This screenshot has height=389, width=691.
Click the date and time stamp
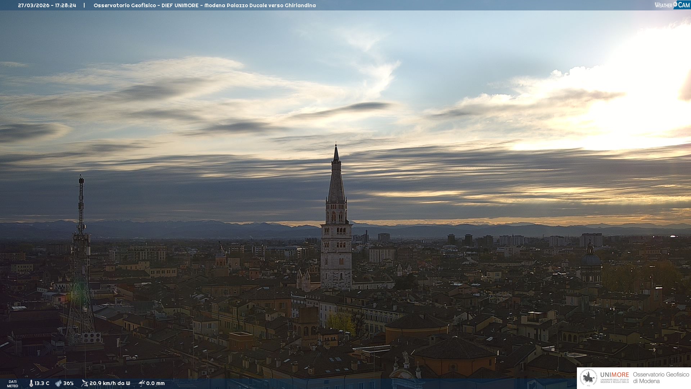click(47, 5)
